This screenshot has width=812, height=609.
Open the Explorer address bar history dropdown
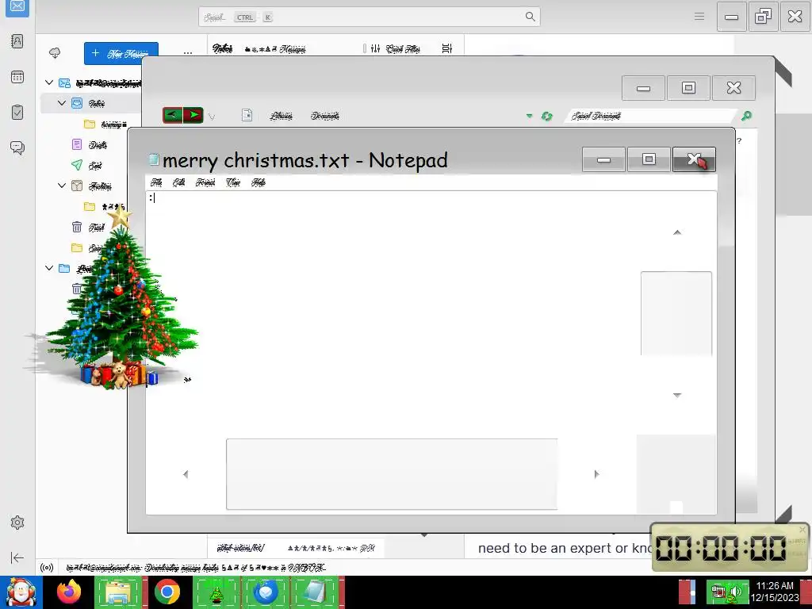point(529,116)
